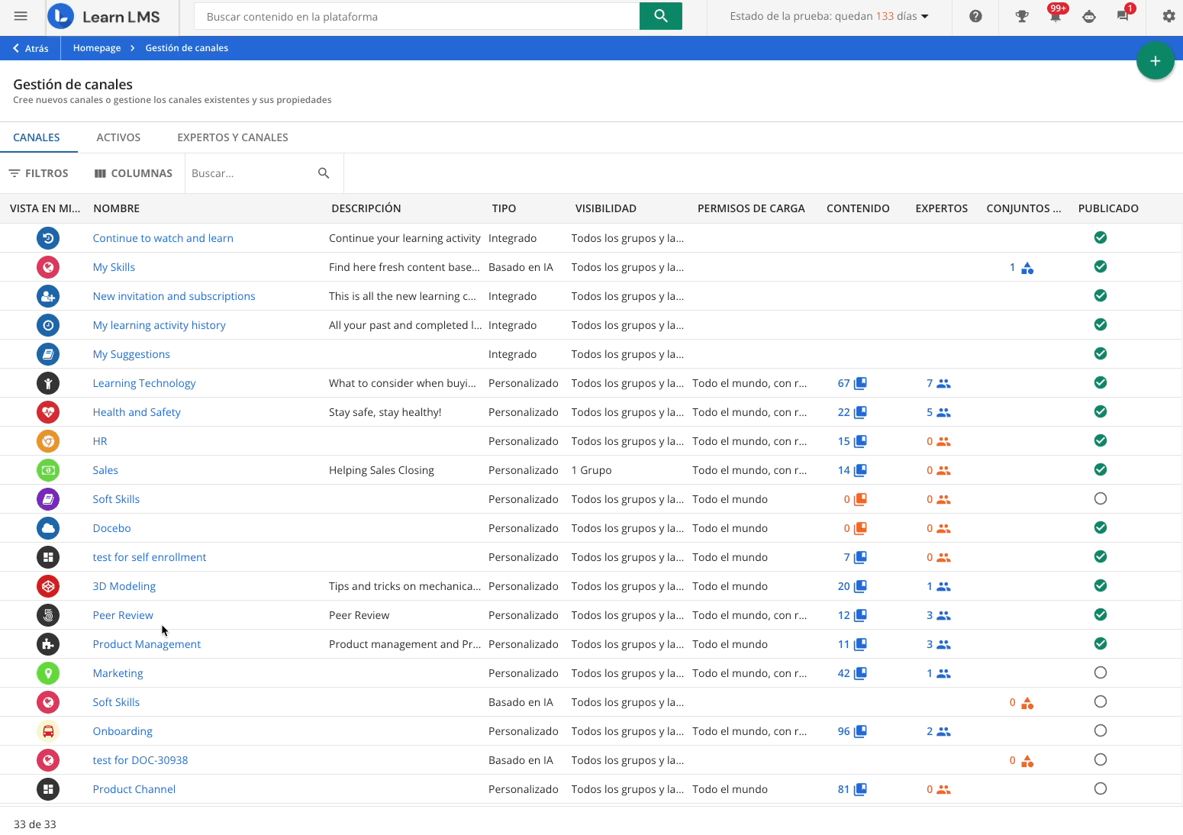Open experts count 5 for Health and Safety

tap(938, 412)
